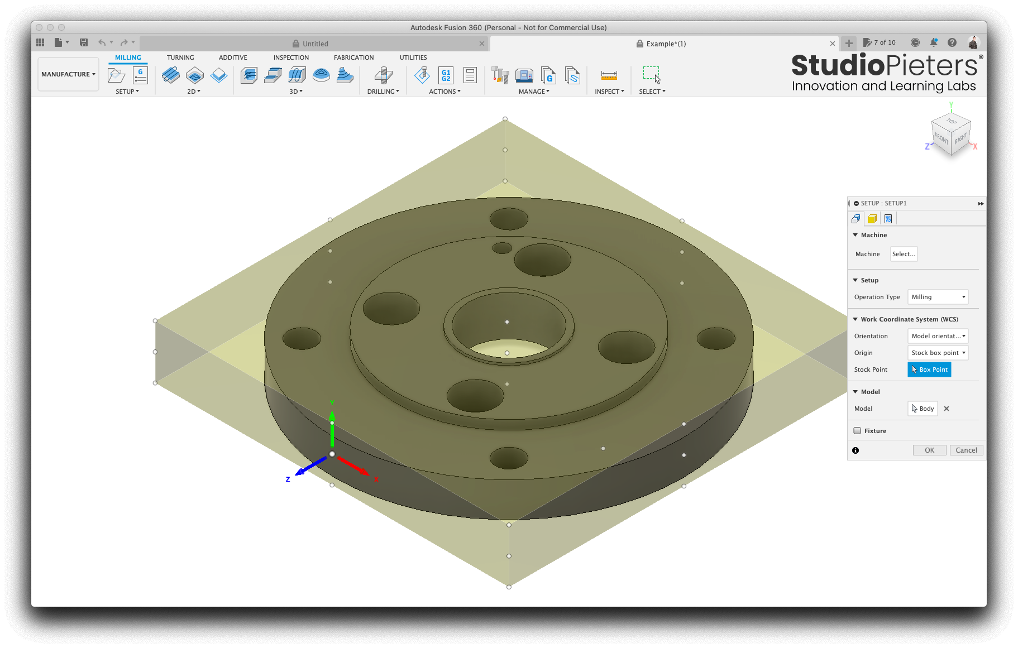The image size is (1018, 648).
Task: Collapse the Machine section
Action: pyautogui.click(x=855, y=235)
